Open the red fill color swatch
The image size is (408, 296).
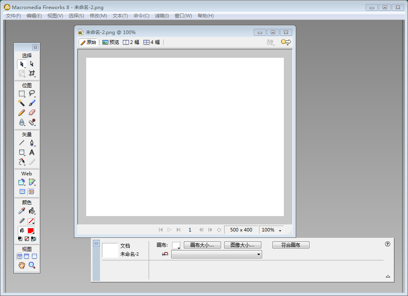click(x=31, y=230)
